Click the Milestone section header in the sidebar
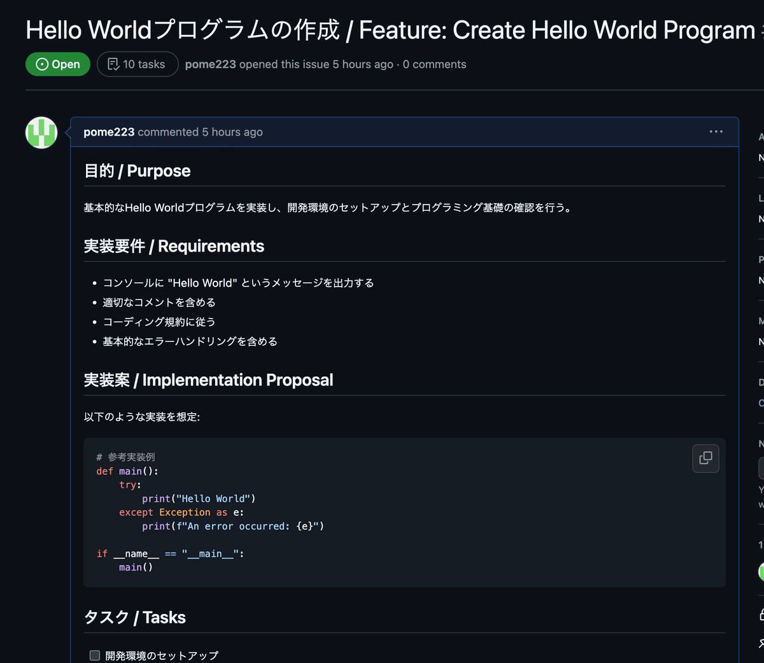 pyautogui.click(x=760, y=321)
